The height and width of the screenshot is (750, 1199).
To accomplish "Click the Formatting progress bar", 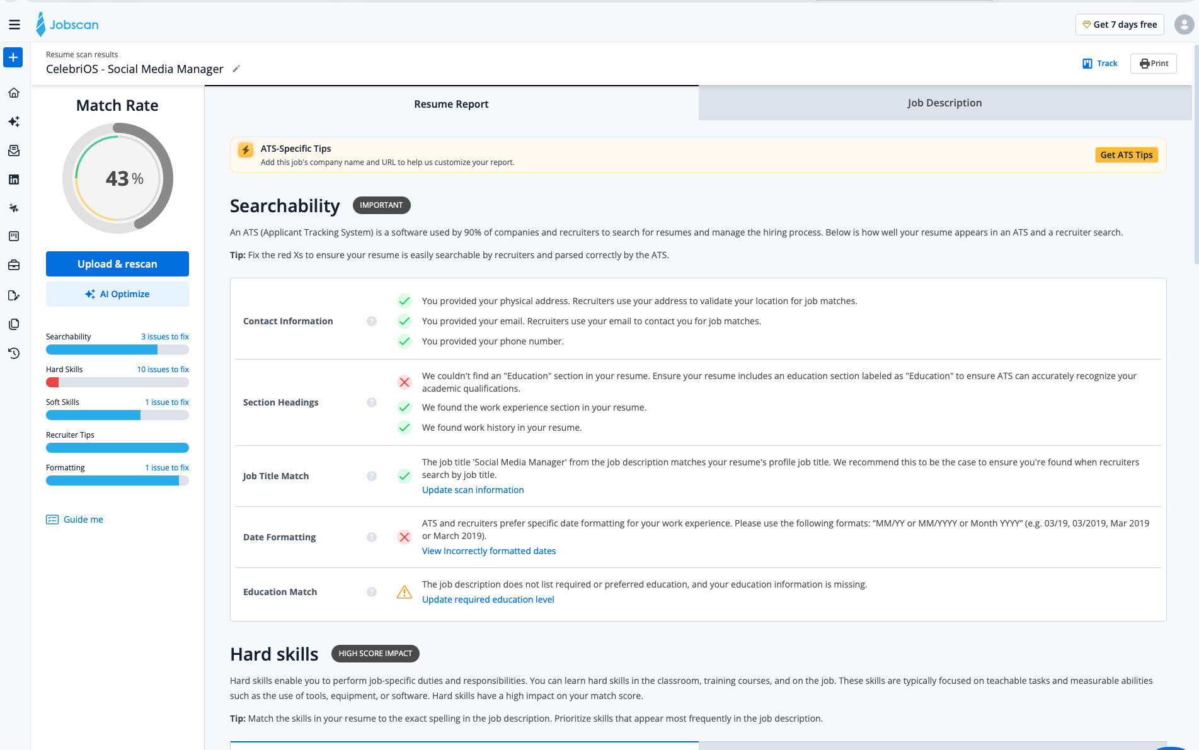I will pyautogui.click(x=117, y=480).
